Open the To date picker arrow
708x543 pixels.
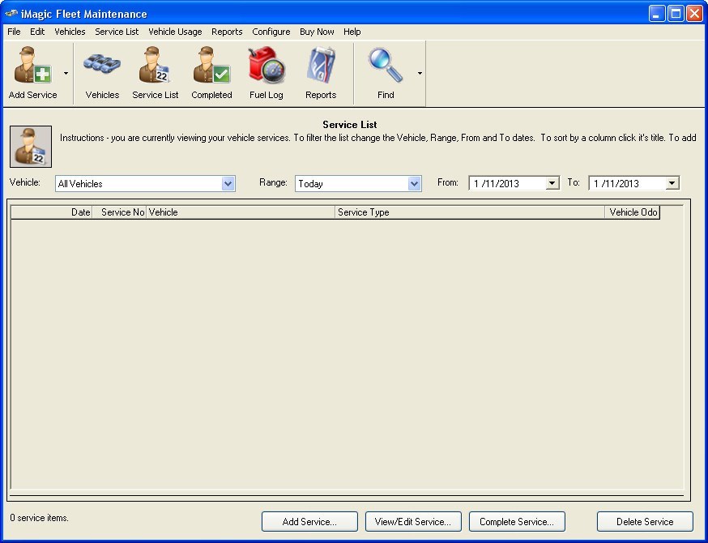672,183
